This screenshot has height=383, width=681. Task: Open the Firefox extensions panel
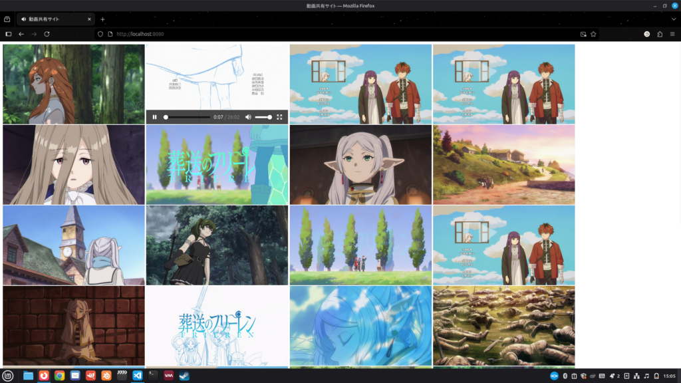(x=660, y=34)
